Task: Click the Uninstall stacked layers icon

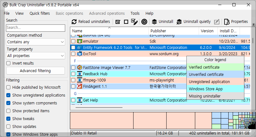Action: coord(154,22)
